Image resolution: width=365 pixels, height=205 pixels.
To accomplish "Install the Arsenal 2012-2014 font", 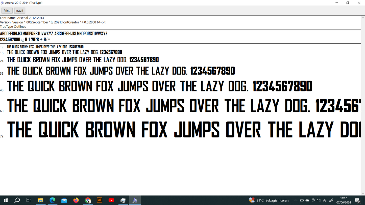I will pos(19,10).
